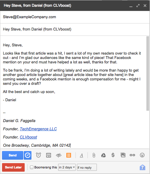This screenshot has height=174, width=150.
Task: Toggle the email tracking eye icon
Action: pos(59,155)
